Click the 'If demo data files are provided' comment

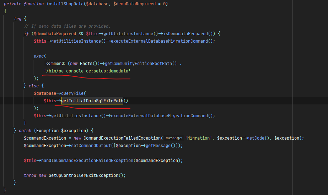click(x=67, y=26)
